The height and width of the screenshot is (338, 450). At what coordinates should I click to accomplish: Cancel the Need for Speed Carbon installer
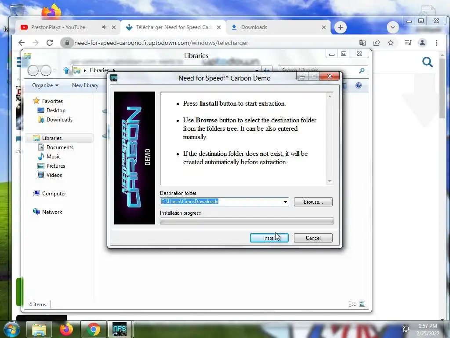coord(313,238)
